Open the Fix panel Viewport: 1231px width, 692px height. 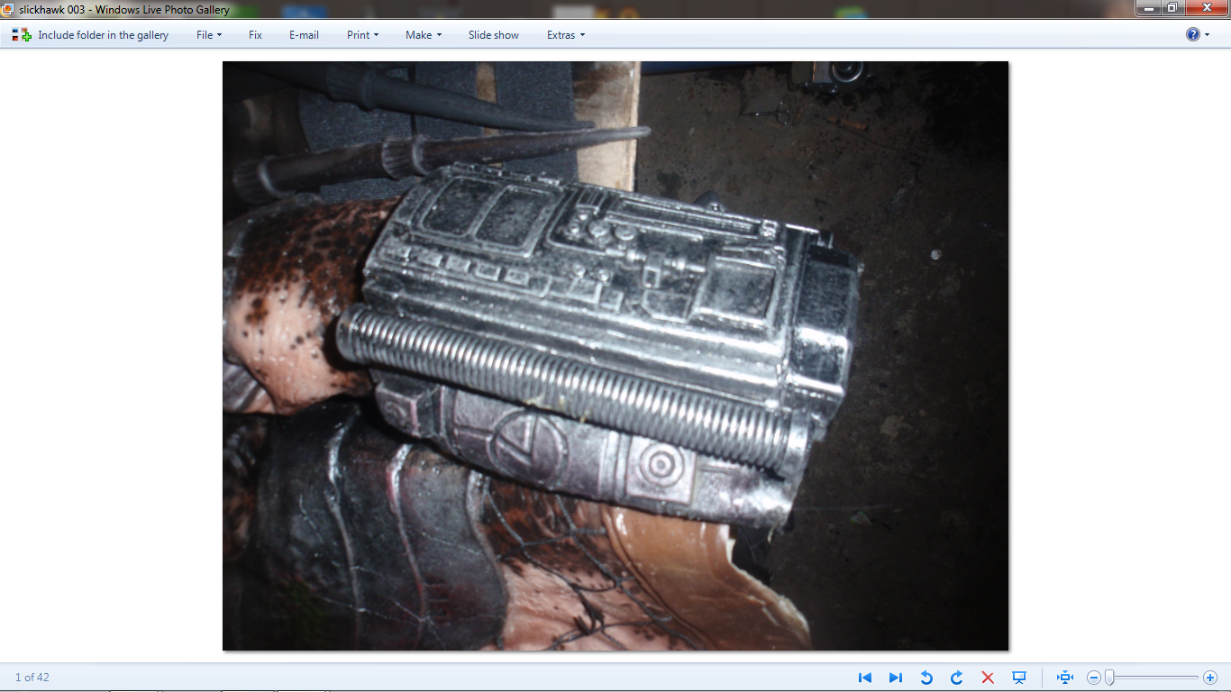tap(255, 35)
